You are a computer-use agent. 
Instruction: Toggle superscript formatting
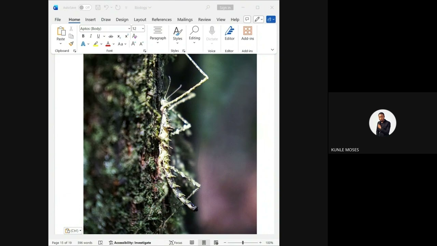(x=127, y=36)
